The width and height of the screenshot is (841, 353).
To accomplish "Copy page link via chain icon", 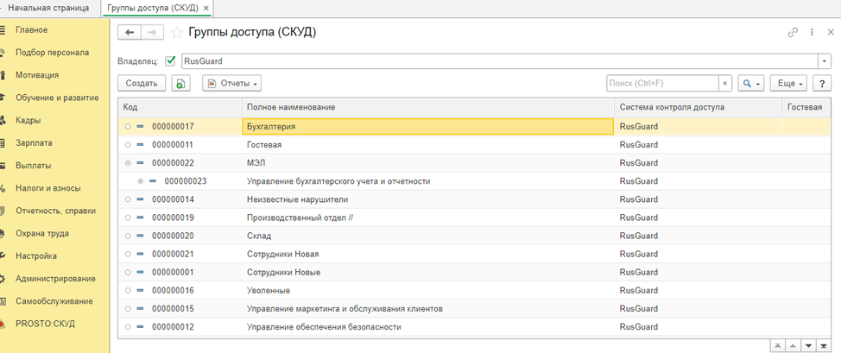I will [x=793, y=32].
